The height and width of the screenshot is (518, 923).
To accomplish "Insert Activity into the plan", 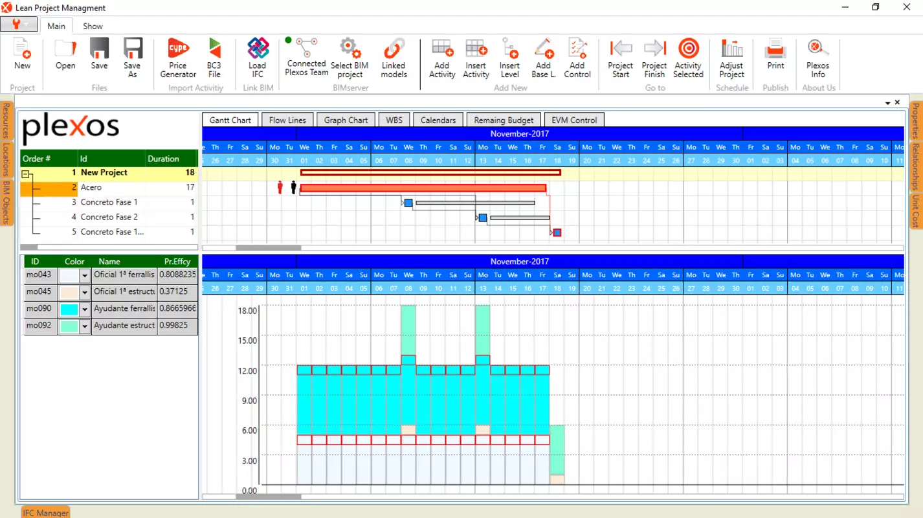I will [x=476, y=58].
